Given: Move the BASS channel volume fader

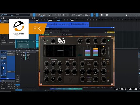Looking at the screenshot, I should tap(3, 68).
